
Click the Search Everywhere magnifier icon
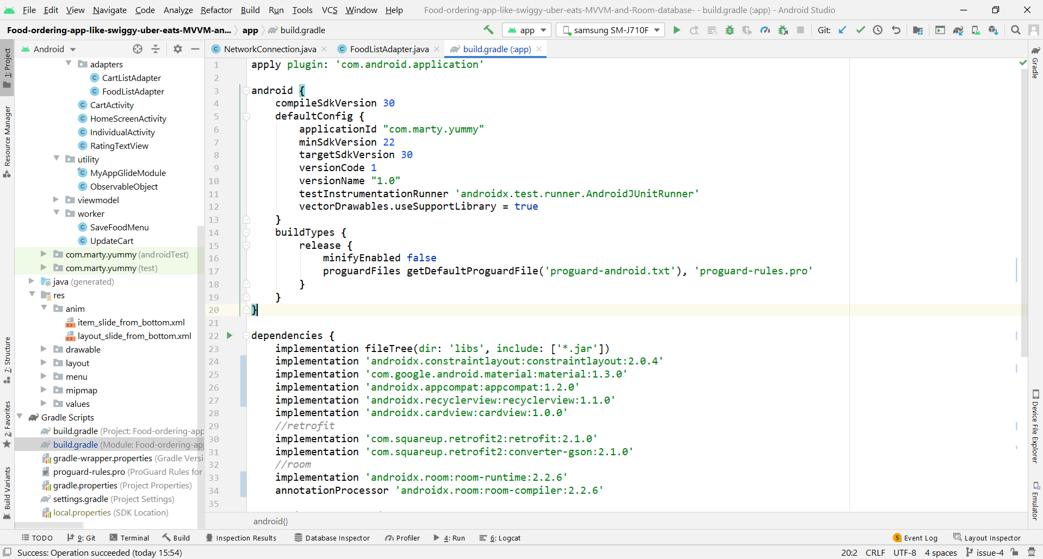1015,30
